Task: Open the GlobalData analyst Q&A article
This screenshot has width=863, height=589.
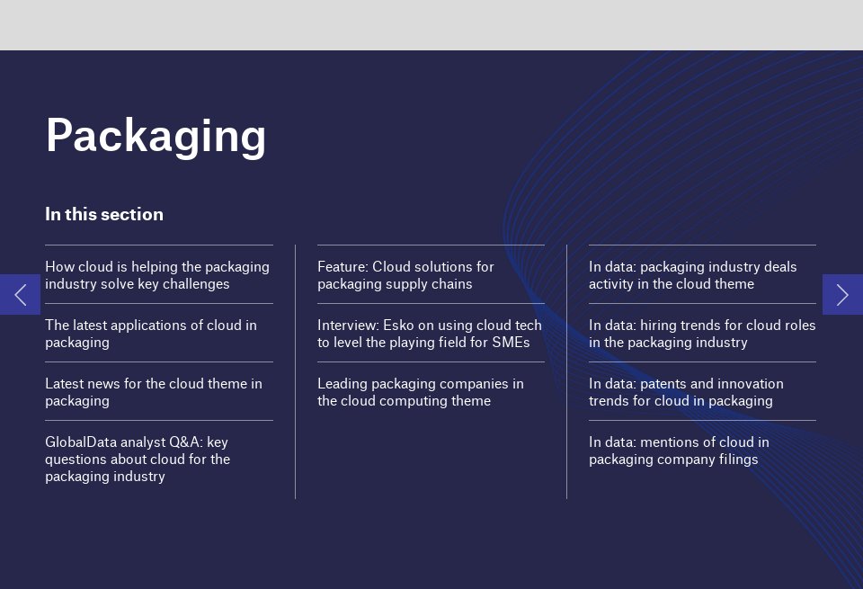Action: point(137,459)
